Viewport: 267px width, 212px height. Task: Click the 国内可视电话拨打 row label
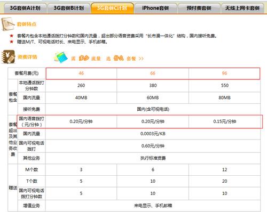coord(32,146)
